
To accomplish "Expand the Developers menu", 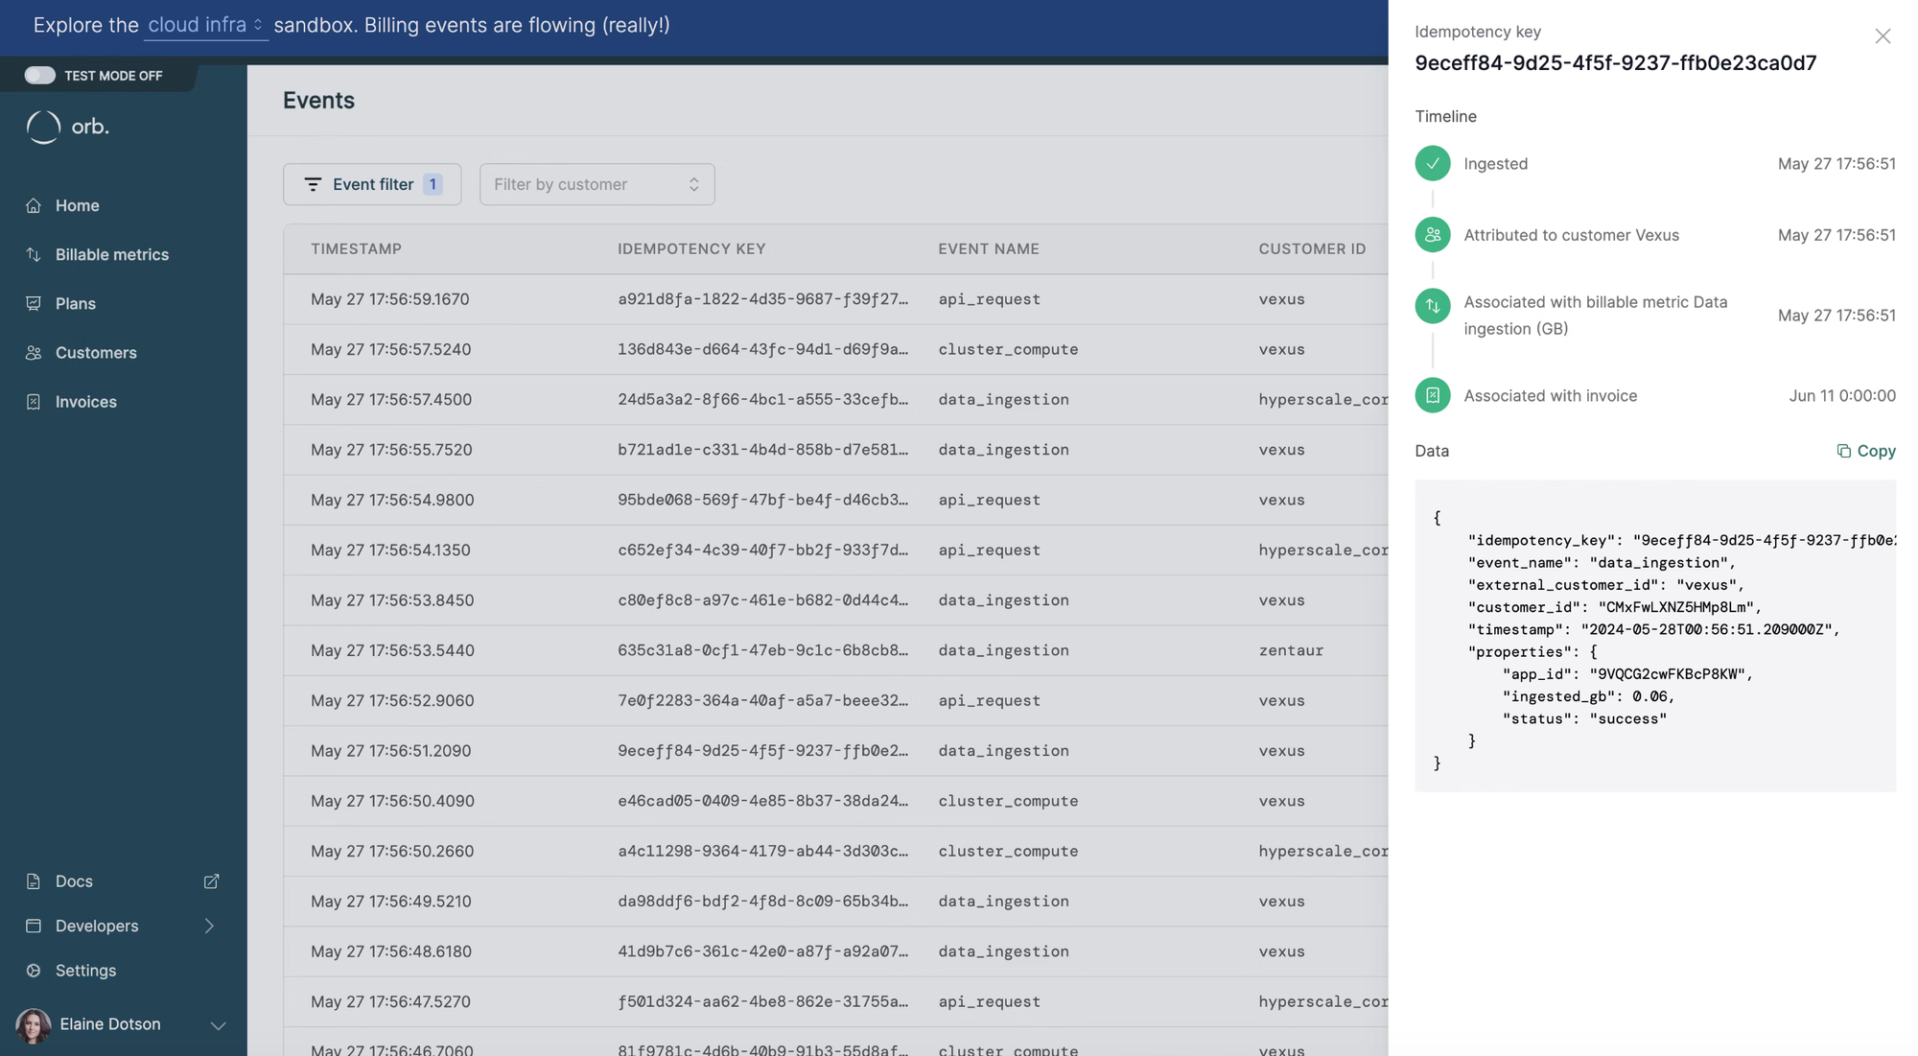I will pos(209,926).
